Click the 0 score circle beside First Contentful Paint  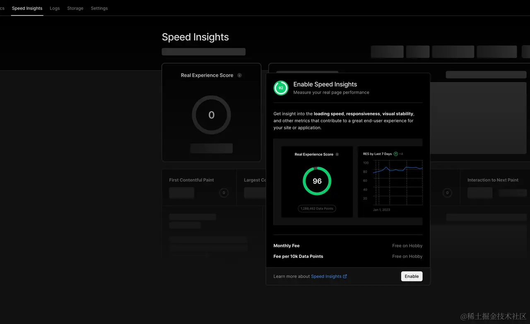pos(224,193)
